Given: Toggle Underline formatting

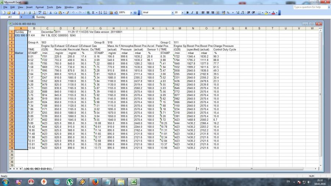Looking at the screenshot, I should 197,12.
